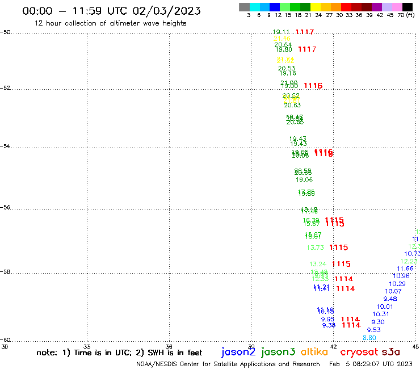Viewport: 420px width, 369px height.
Task: Click the red 1116 time near latitude -52
Action: [313, 86]
